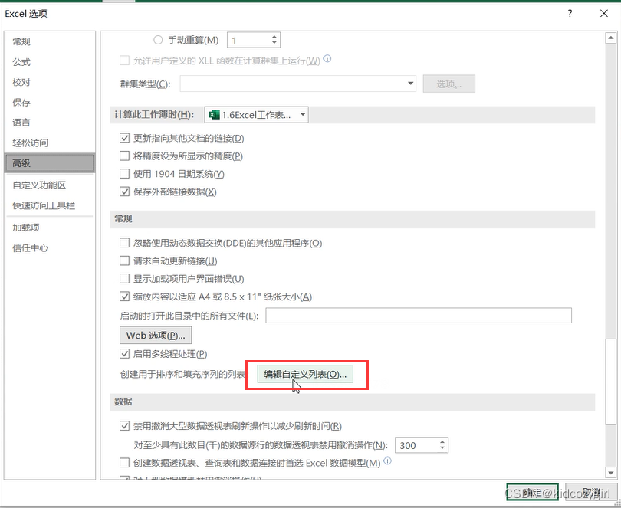Toggle 启用多线程处理 checkbox
Image resolution: width=621 pixels, height=508 pixels.
(x=124, y=353)
